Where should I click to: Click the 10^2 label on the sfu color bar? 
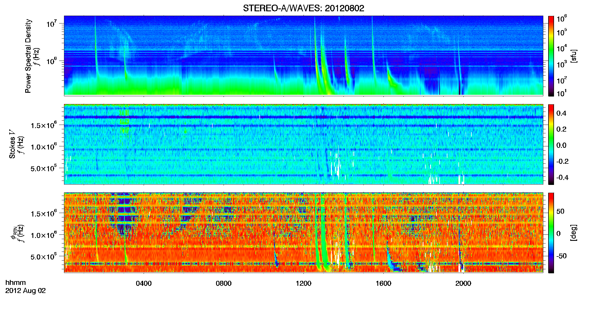point(562,80)
